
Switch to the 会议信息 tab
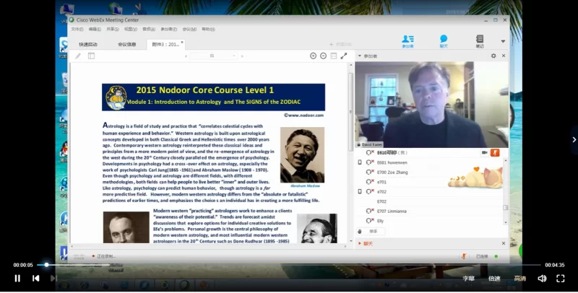(126, 44)
